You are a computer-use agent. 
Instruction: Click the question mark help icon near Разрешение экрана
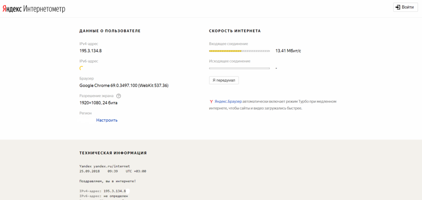[118, 96]
